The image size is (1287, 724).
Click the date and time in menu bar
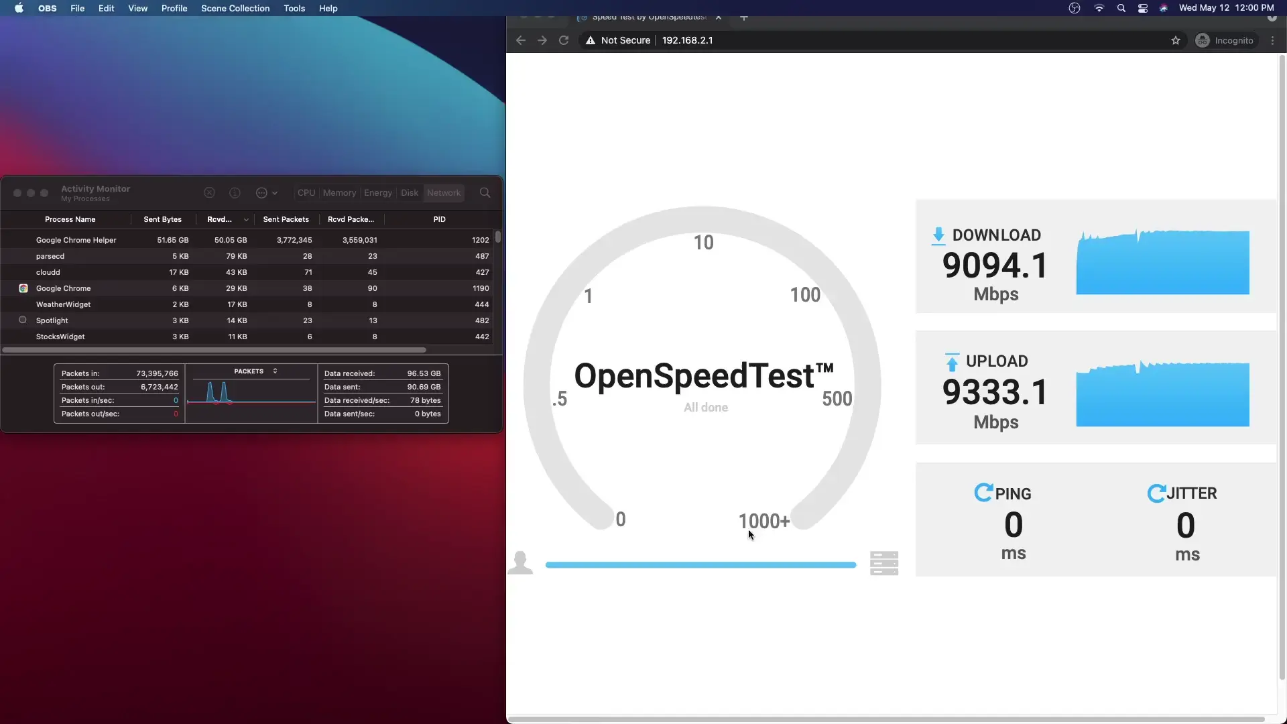(x=1227, y=8)
